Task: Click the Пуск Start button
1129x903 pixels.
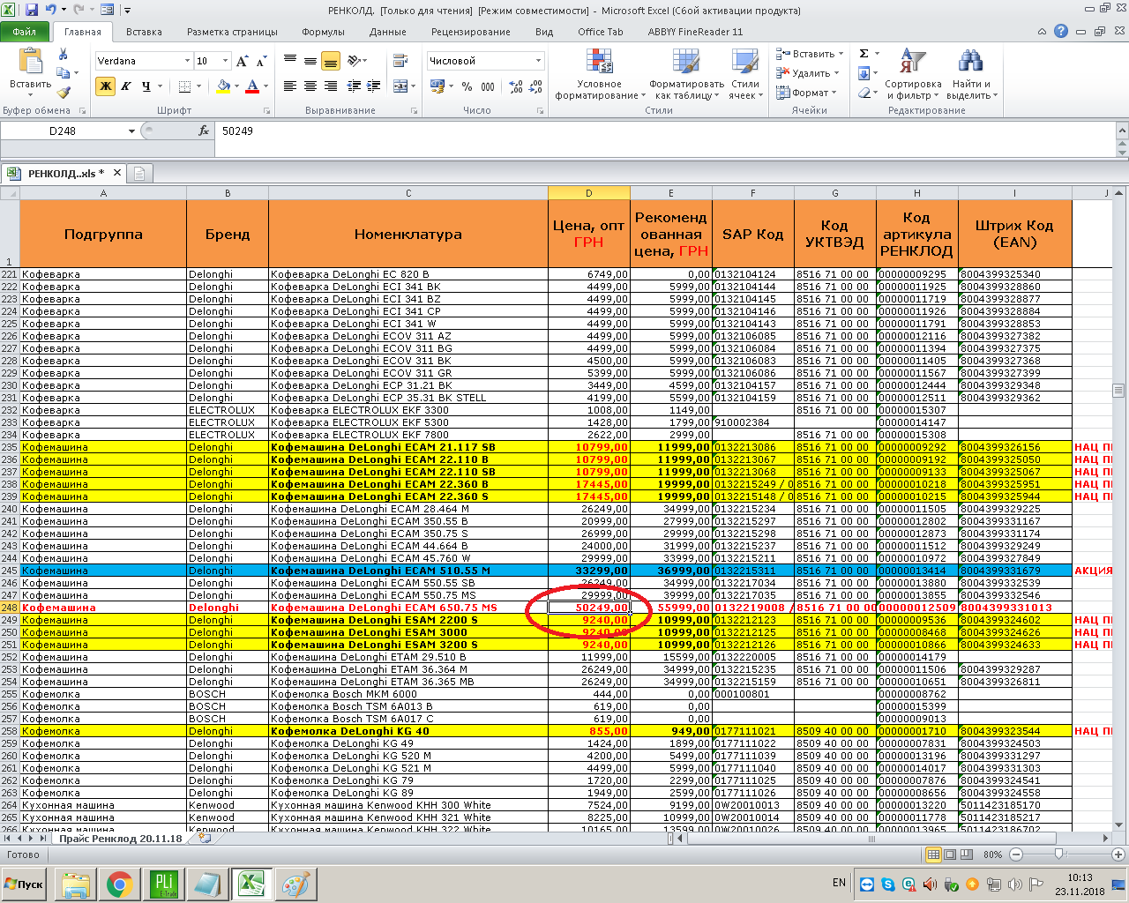Action: tap(25, 884)
